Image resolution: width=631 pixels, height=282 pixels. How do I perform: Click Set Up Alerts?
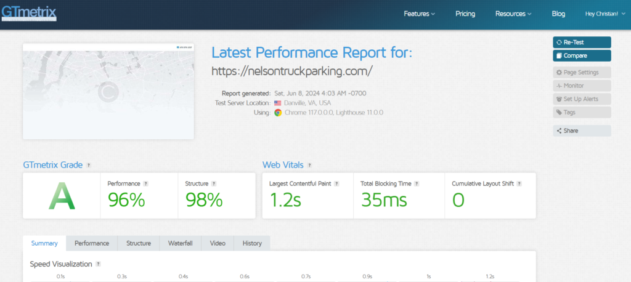click(x=582, y=99)
